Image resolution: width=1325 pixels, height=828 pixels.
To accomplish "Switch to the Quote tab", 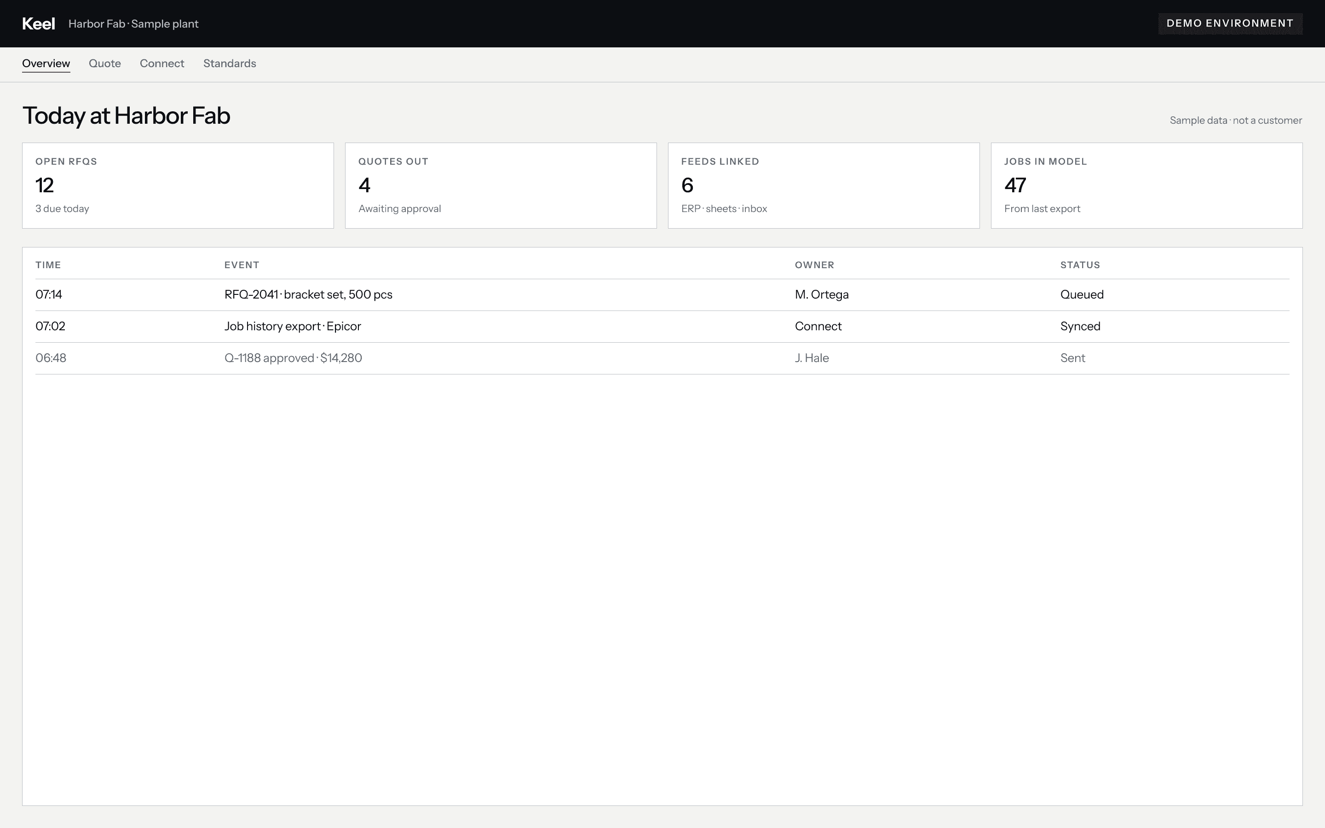I will pyautogui.click(x=104, y=63).
